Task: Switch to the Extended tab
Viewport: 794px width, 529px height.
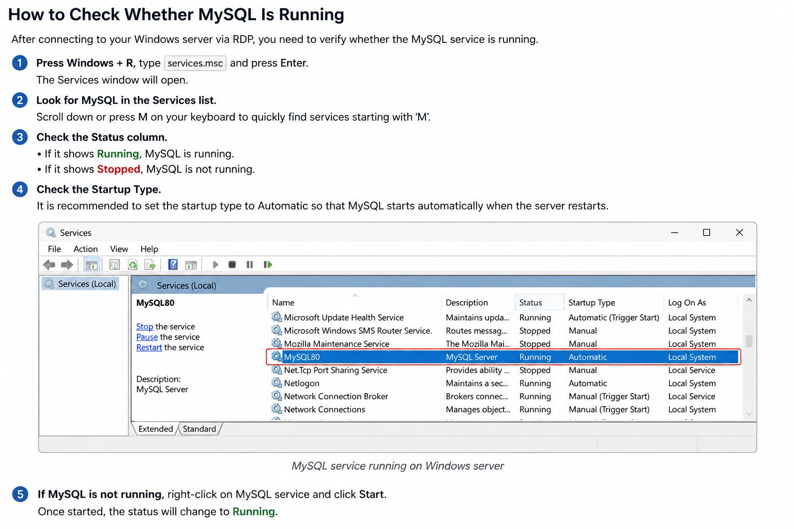Action: pyautogui.click(x=156, y=429)
